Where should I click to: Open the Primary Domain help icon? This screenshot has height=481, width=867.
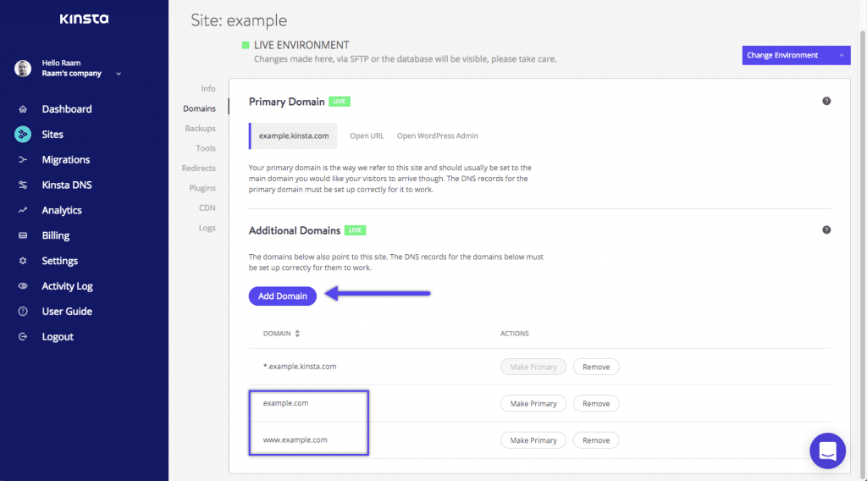coord(826,101)
